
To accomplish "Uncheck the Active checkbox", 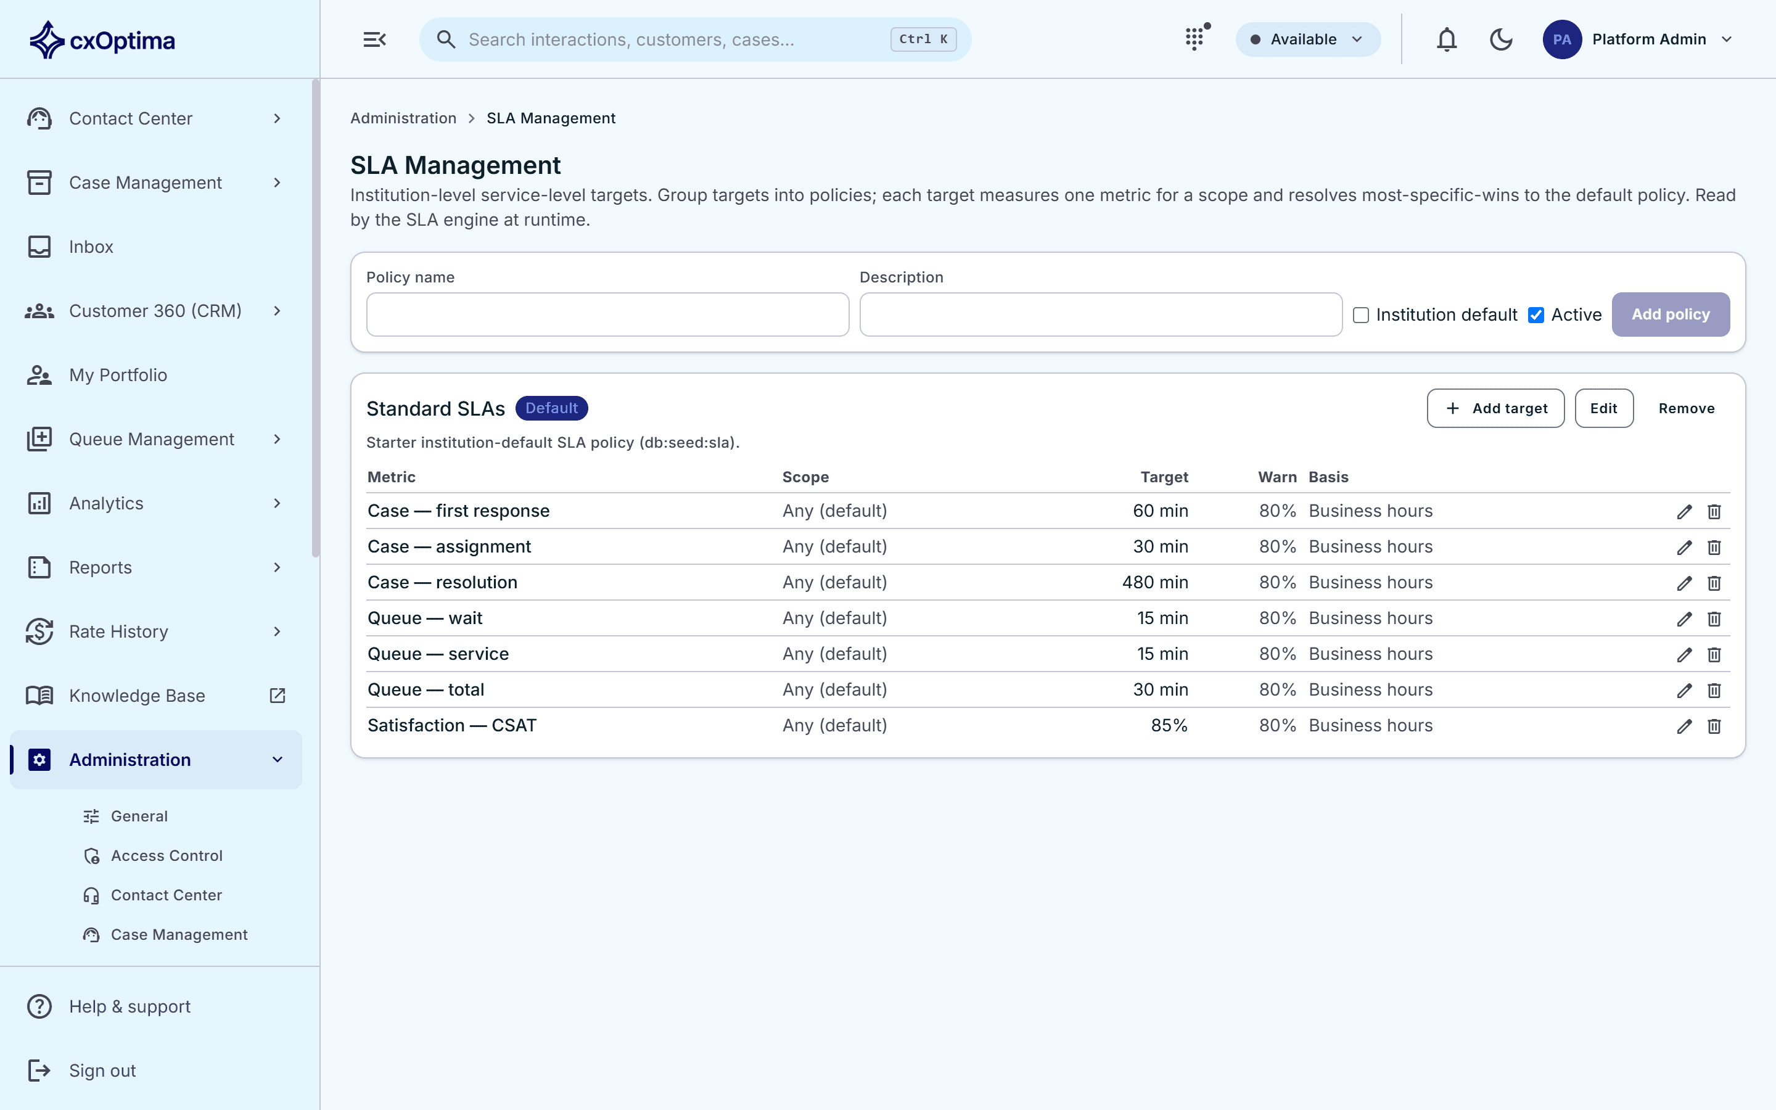I will 1535,315.
